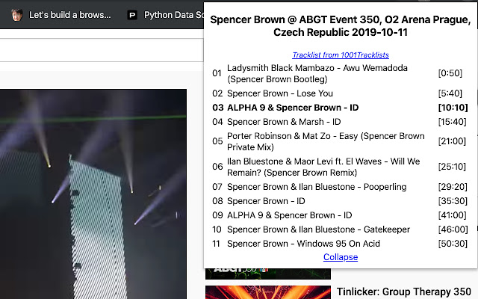Jump to [50:30] Windows 95 On Acid
Image resolution: width=478 pixels, height=299 pixels.
pos(452,244)
